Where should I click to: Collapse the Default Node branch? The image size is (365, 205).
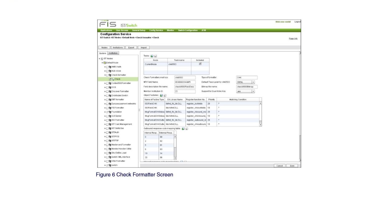click(102, 63)
